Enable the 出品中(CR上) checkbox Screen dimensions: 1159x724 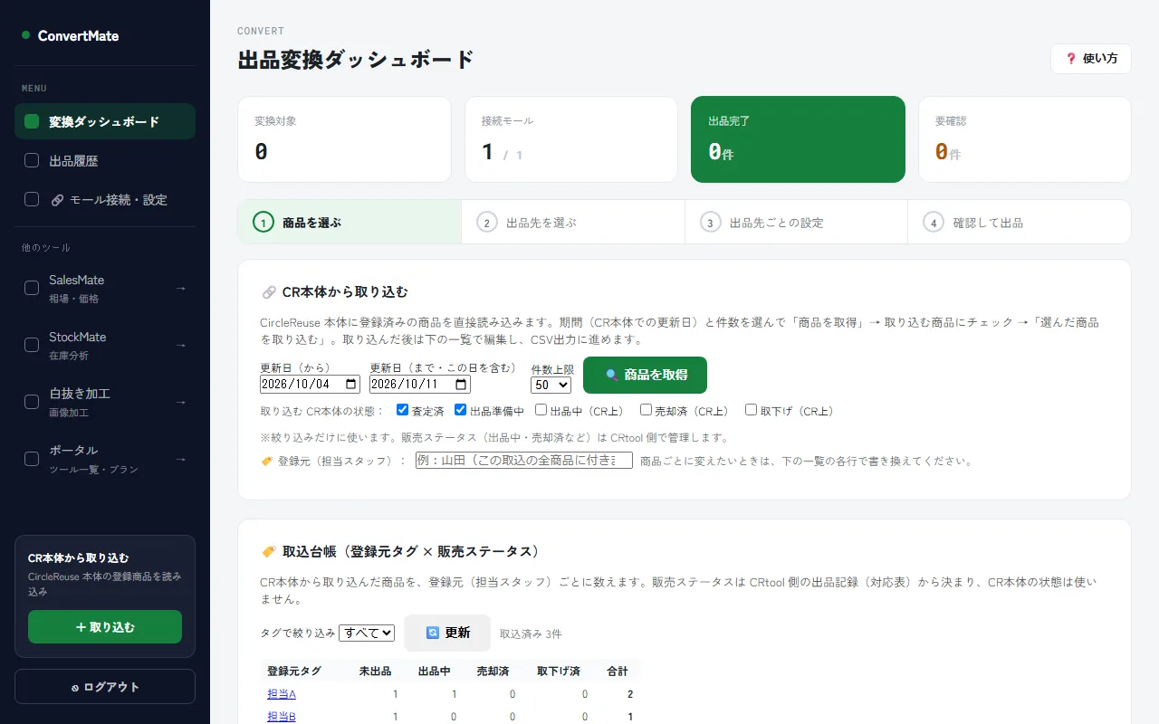541,410
